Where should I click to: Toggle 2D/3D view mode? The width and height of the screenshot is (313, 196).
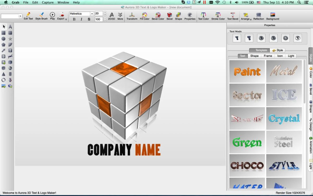click(111, 16)
